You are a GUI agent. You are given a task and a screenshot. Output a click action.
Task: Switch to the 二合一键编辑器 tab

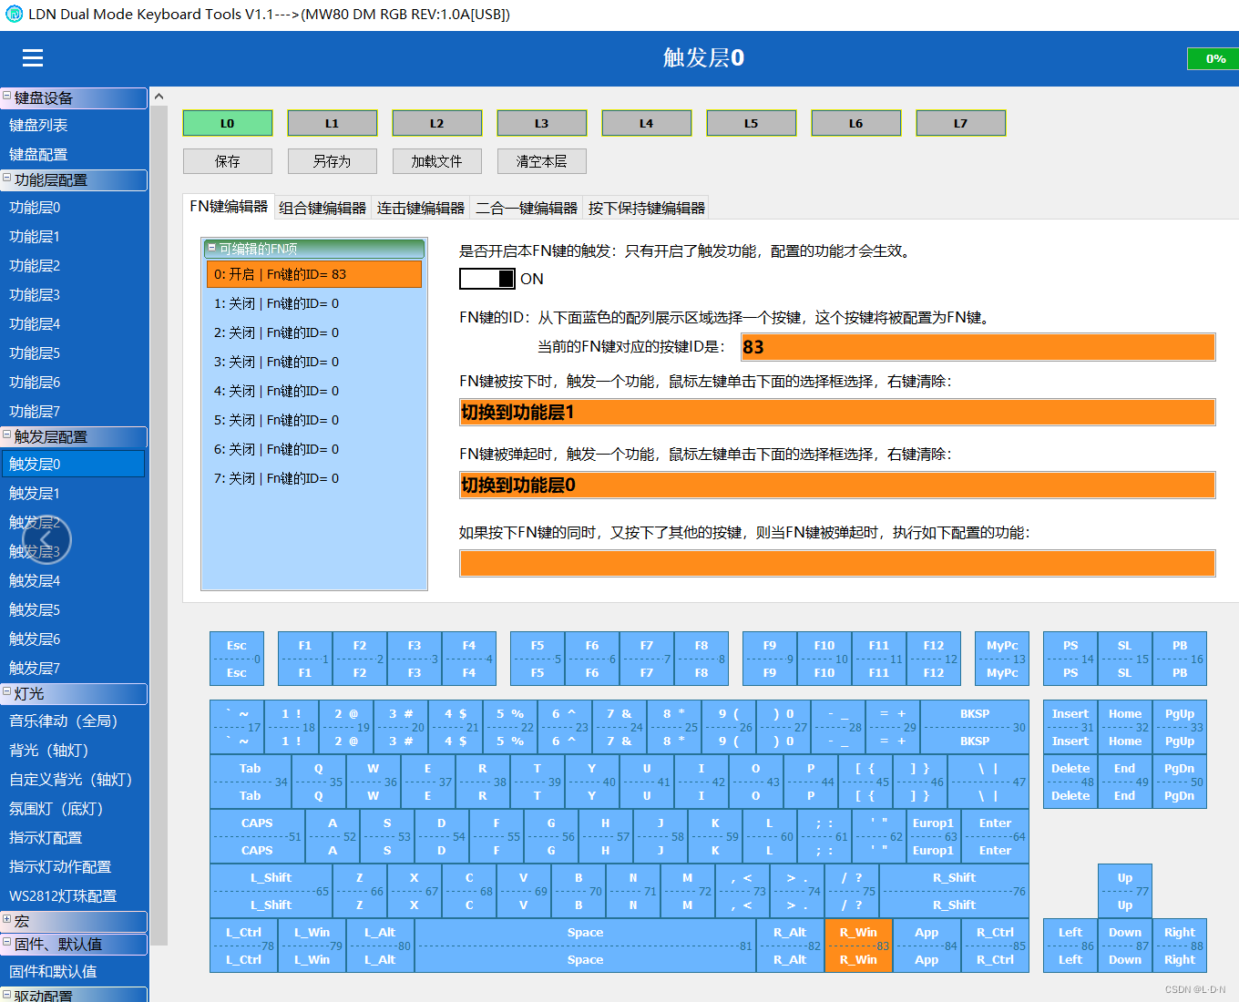pos(527,209)
